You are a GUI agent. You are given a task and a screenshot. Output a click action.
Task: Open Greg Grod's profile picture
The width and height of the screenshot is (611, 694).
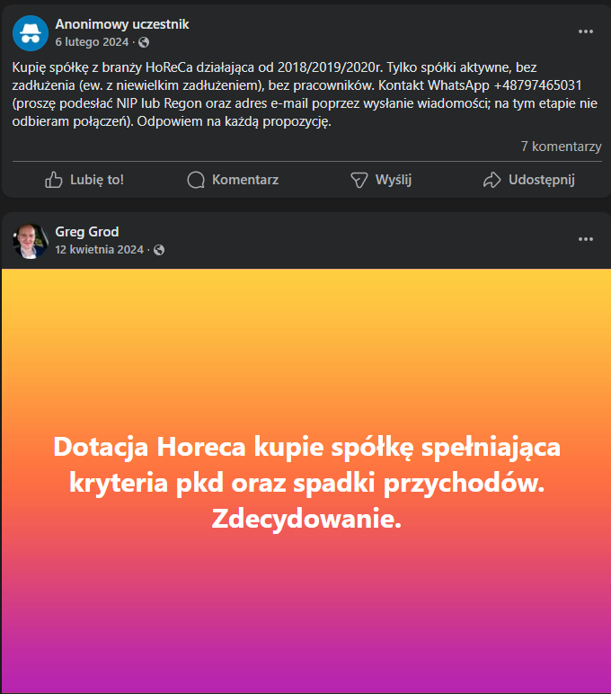[x=31, y=240]
